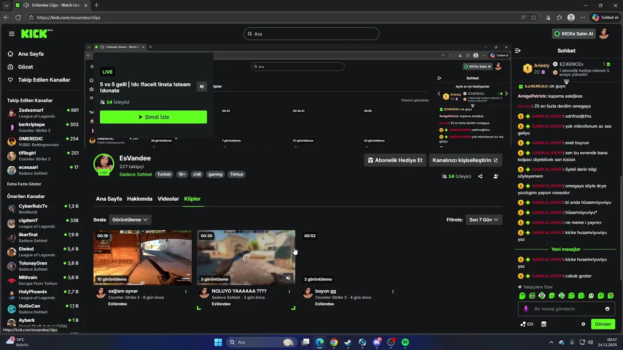Click the Task View taskbar icon
This screenshot has width=623, height=350.
305,342
